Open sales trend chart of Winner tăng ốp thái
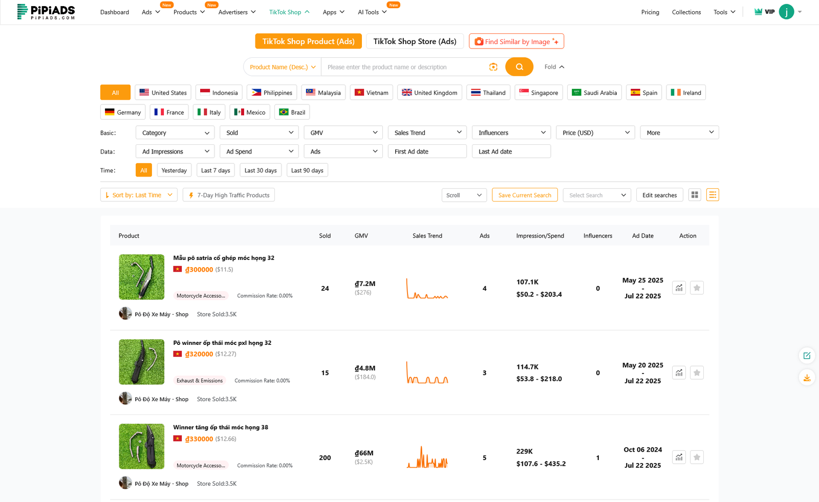Viewport: 819px width, 502px height. [427, 457]
